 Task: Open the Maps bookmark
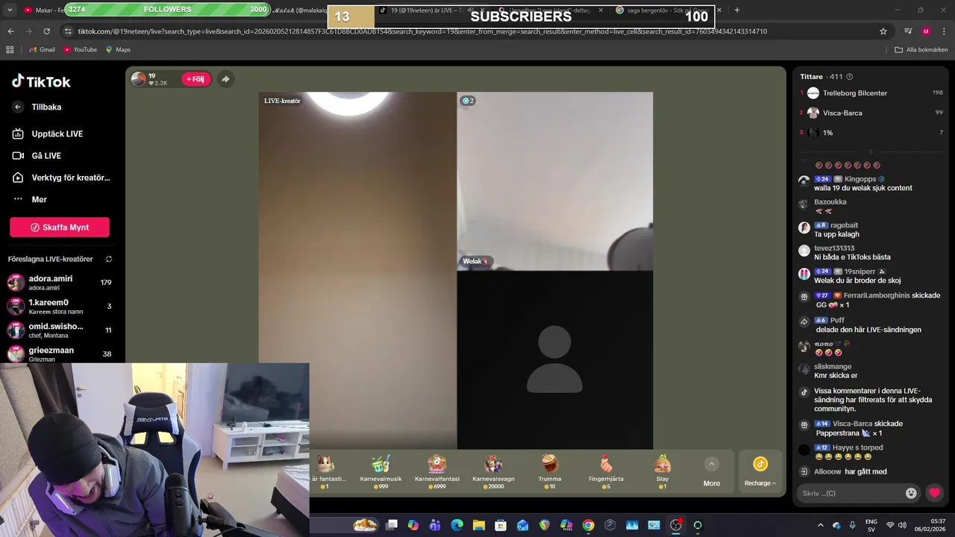click(x=118, y=50)
